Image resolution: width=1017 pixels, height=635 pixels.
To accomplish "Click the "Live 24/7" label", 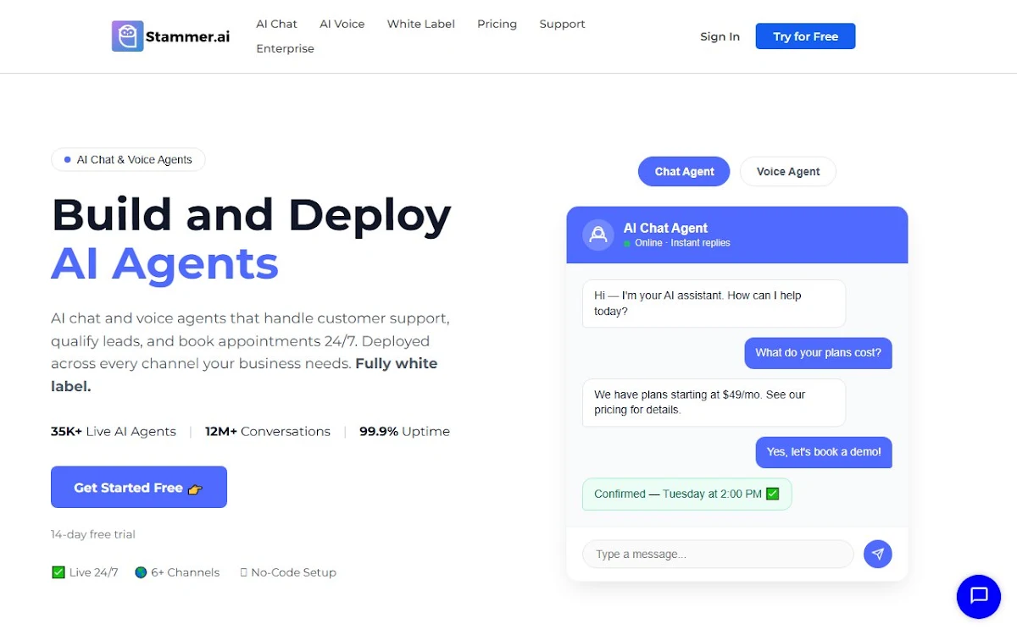I will (x=93, y=572).
